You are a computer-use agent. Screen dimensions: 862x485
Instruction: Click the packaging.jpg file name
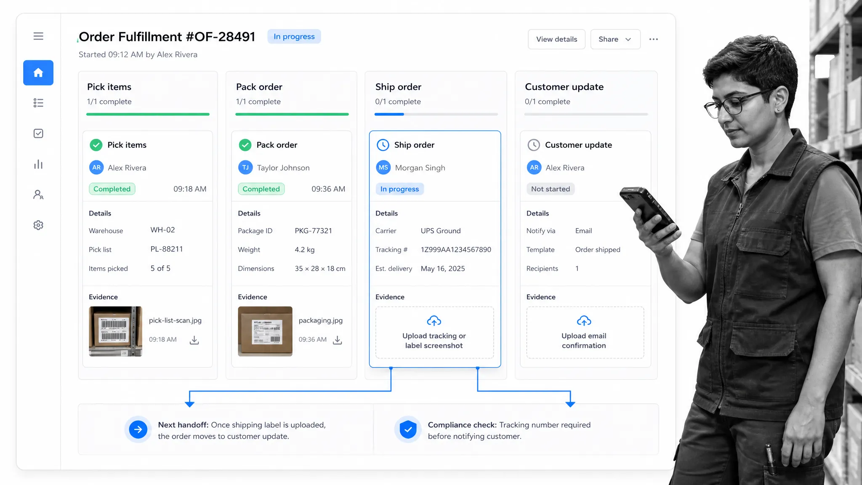(321, 320)
